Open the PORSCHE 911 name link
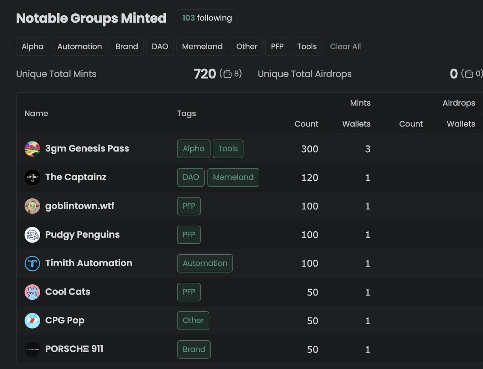The image size is (483, 369). click(74, 349)
